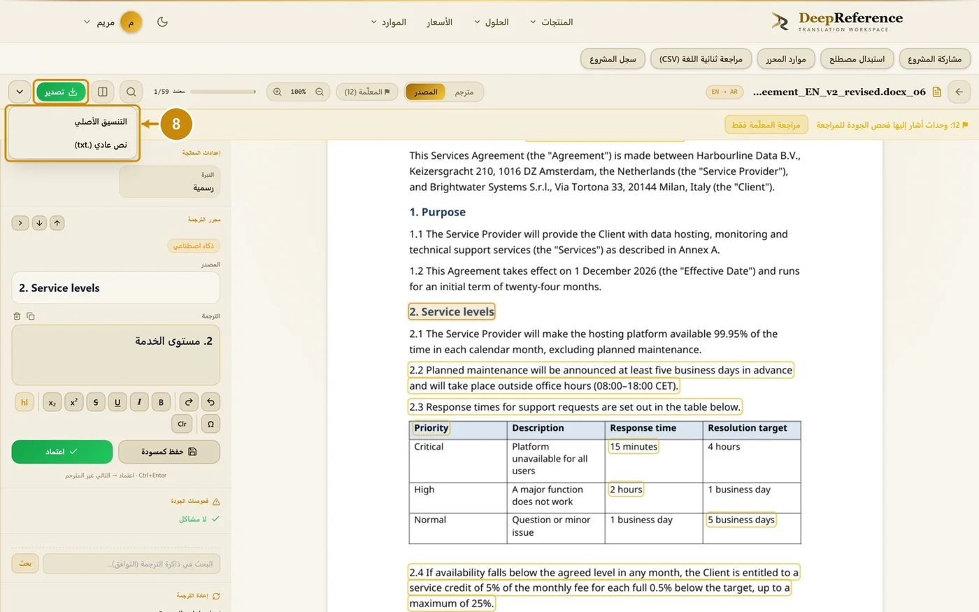Click the translation memory search field

pyautogui.click(x=131, y=564)
